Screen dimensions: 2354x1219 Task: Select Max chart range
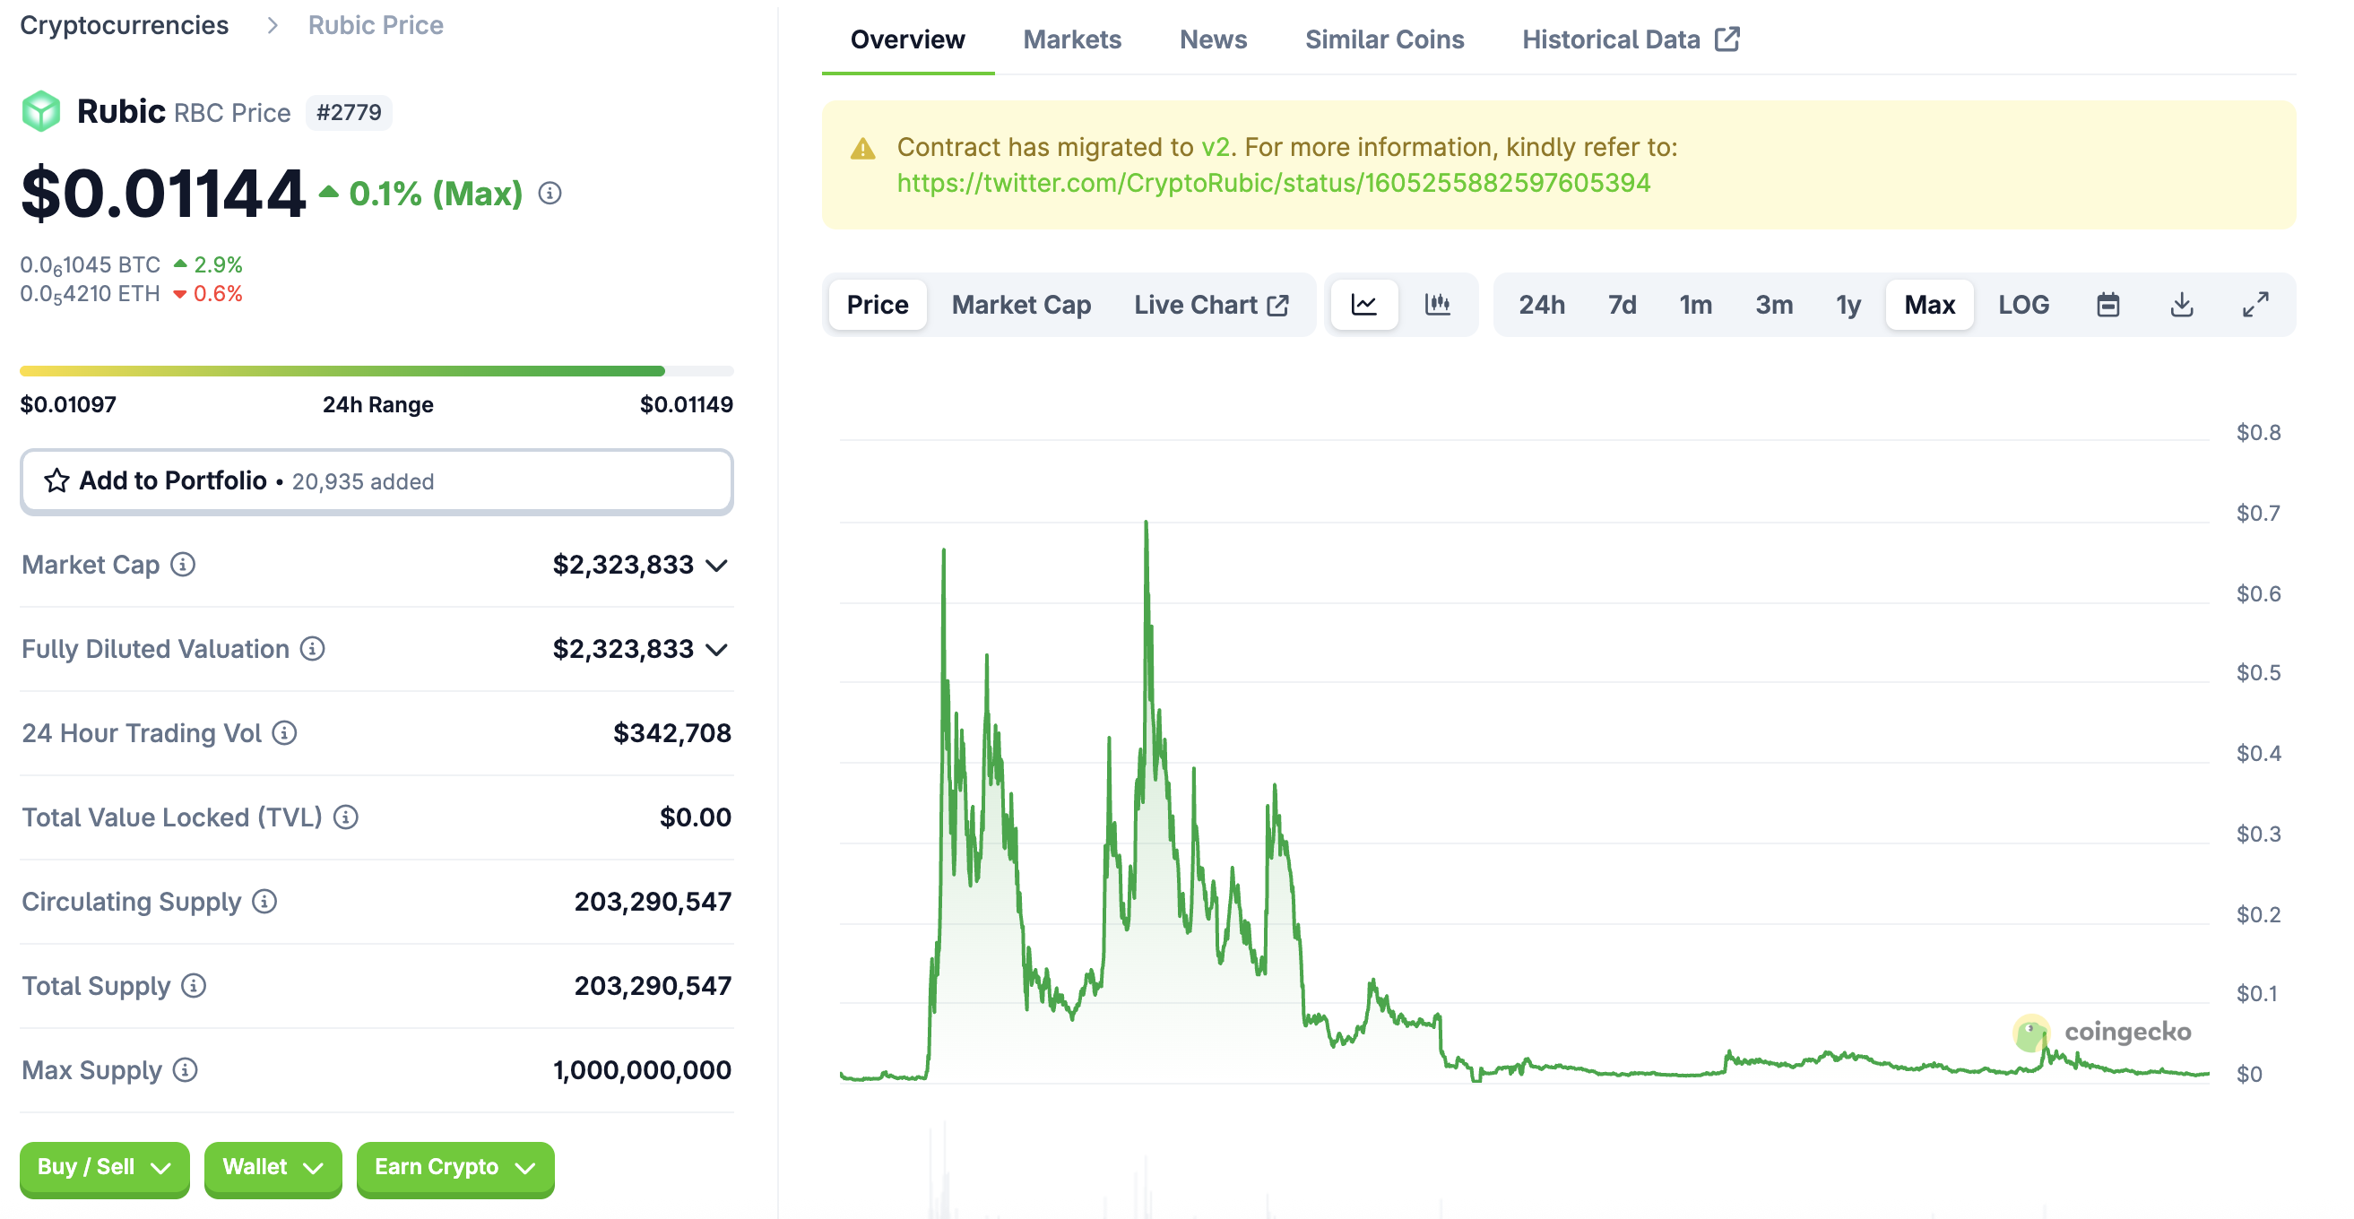1929,304
